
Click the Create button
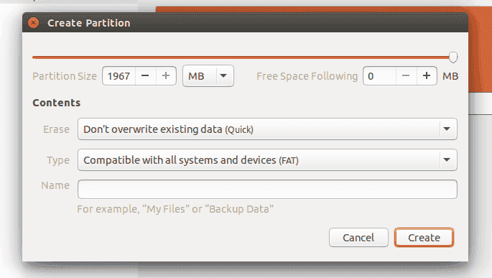pos(424,238)
